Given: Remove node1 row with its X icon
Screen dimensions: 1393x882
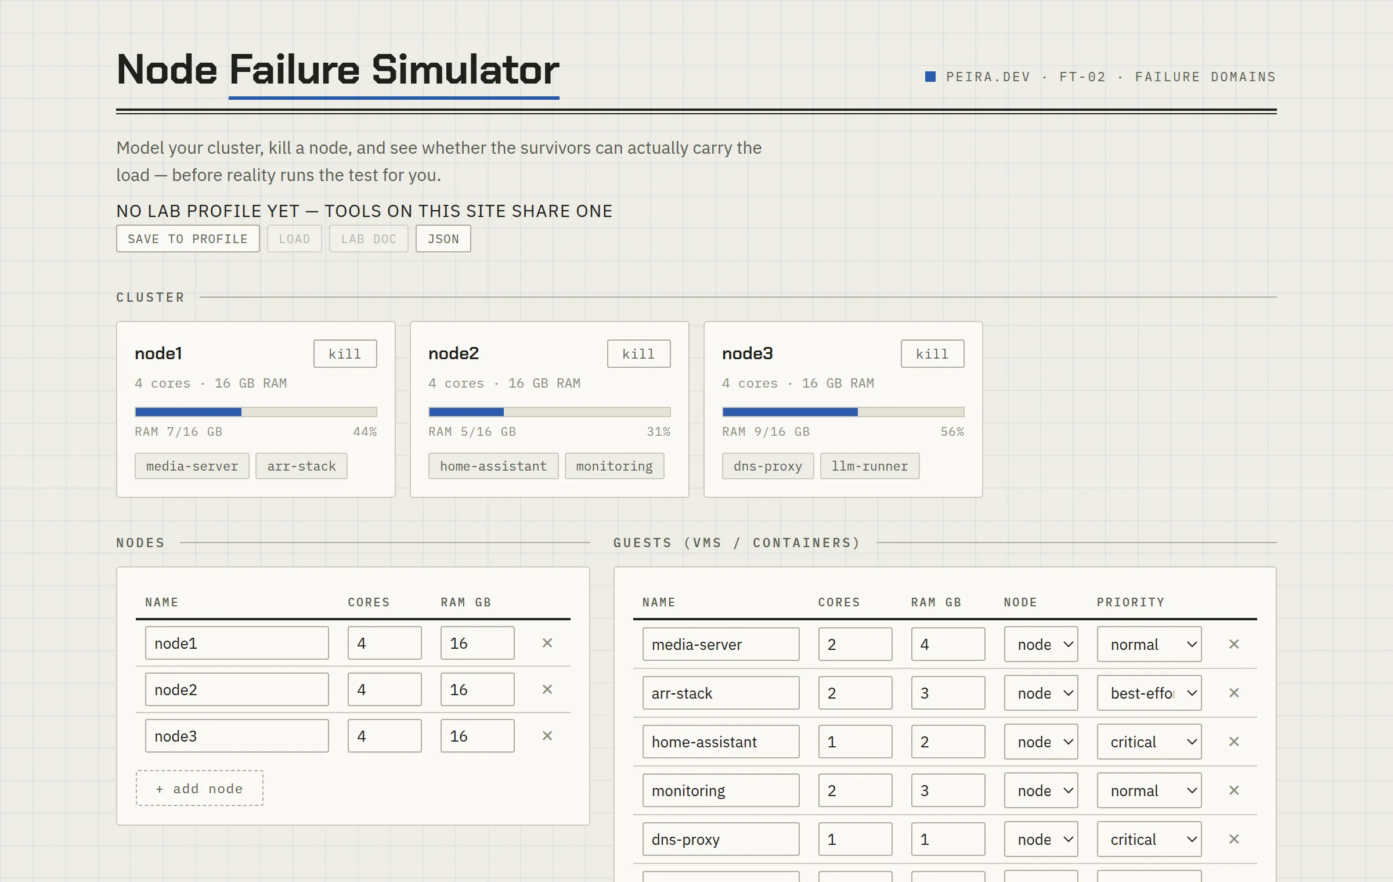Looking at the screenshot, I should coord(547,643).
